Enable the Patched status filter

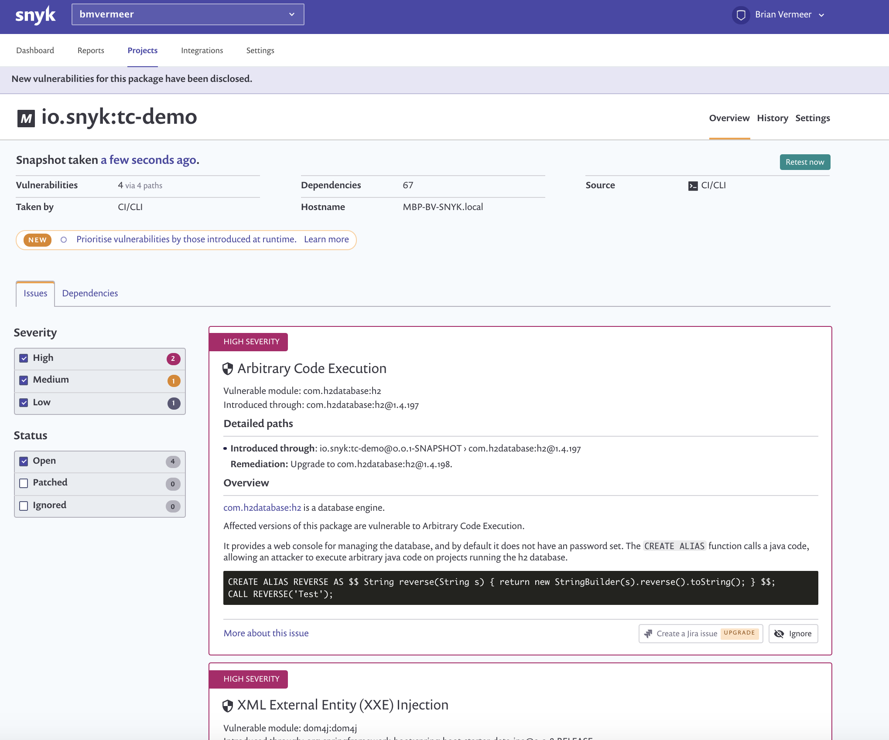point(24,483)
